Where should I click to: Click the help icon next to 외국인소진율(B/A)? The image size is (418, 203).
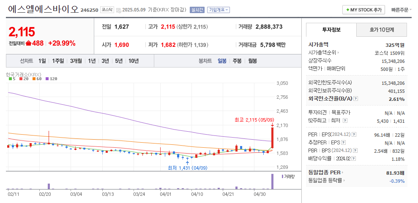point(355,99)
